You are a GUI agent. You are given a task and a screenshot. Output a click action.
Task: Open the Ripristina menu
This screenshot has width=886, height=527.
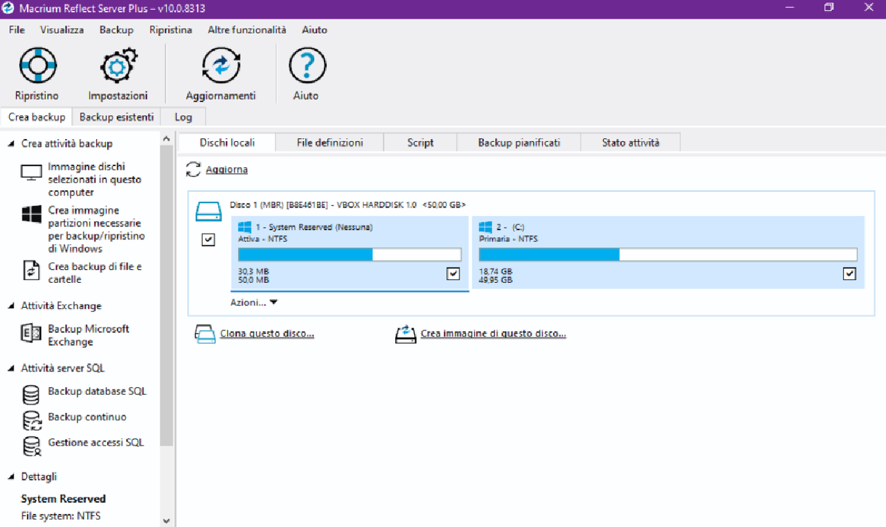pyautogui.click(x=171, y=30)
